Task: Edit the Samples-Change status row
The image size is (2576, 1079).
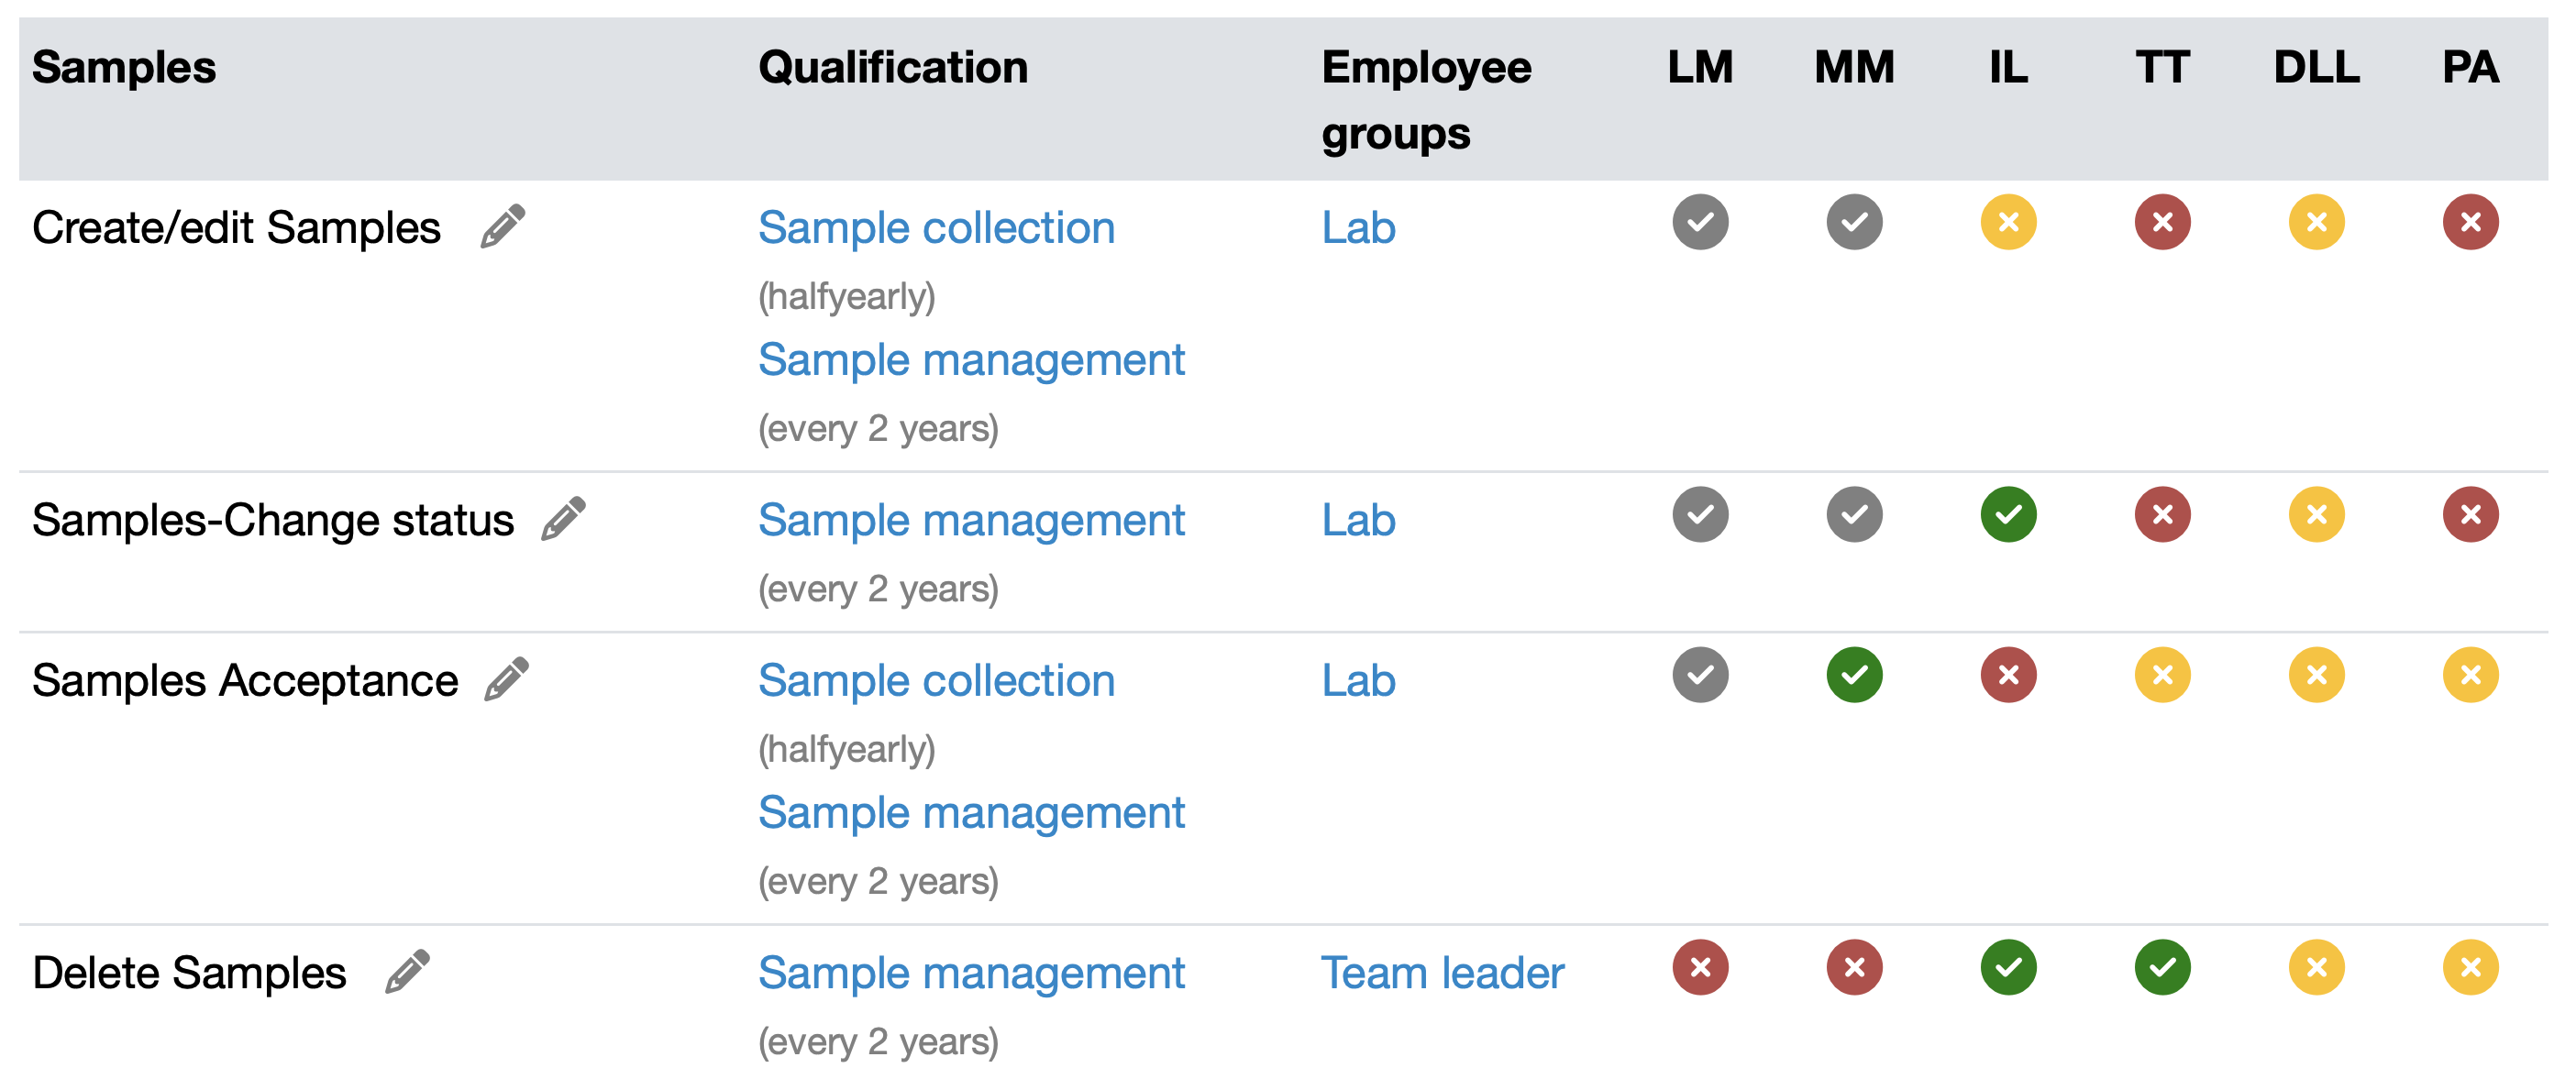Action: click(x=563, y=518)
